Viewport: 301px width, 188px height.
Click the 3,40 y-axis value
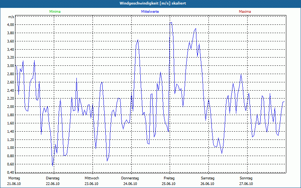click(x=11, y=49)
